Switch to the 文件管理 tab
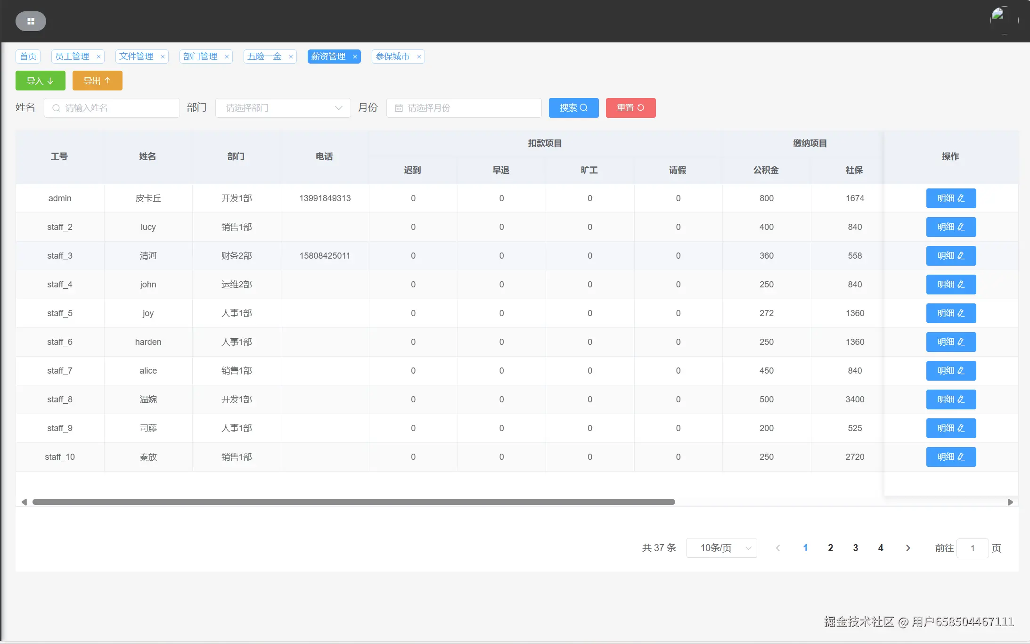Viewport: 1030px width, 644px height. 136,57
